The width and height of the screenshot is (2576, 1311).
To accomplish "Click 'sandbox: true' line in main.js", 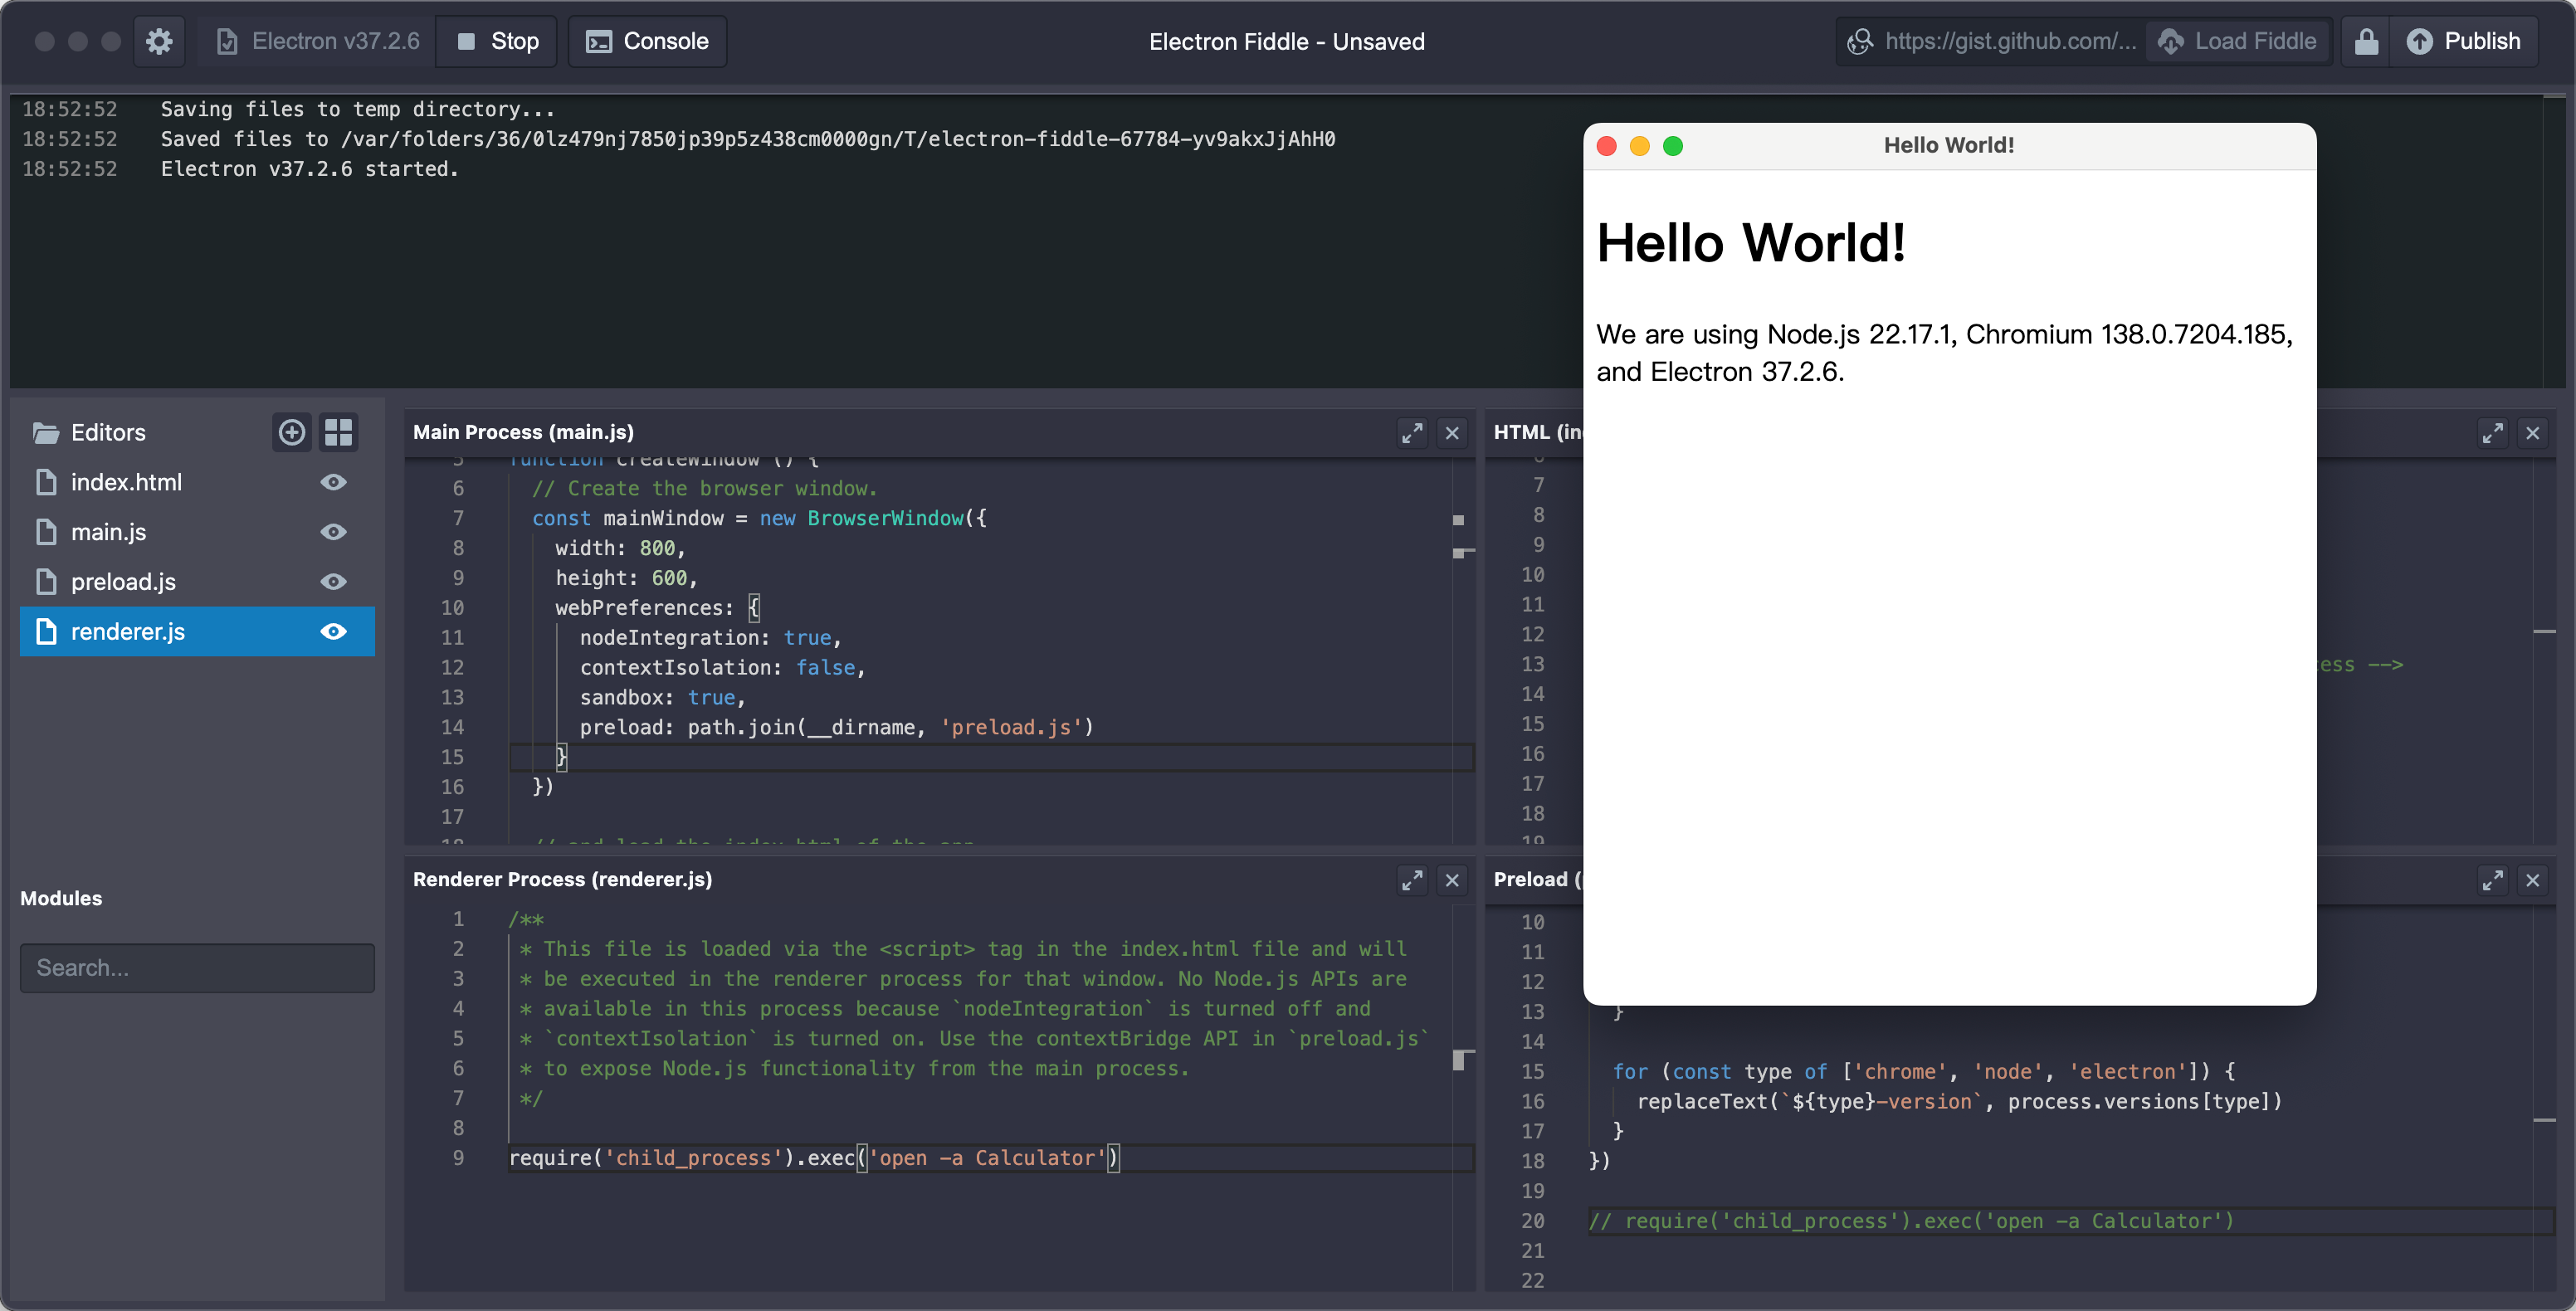I will (662, 698).
